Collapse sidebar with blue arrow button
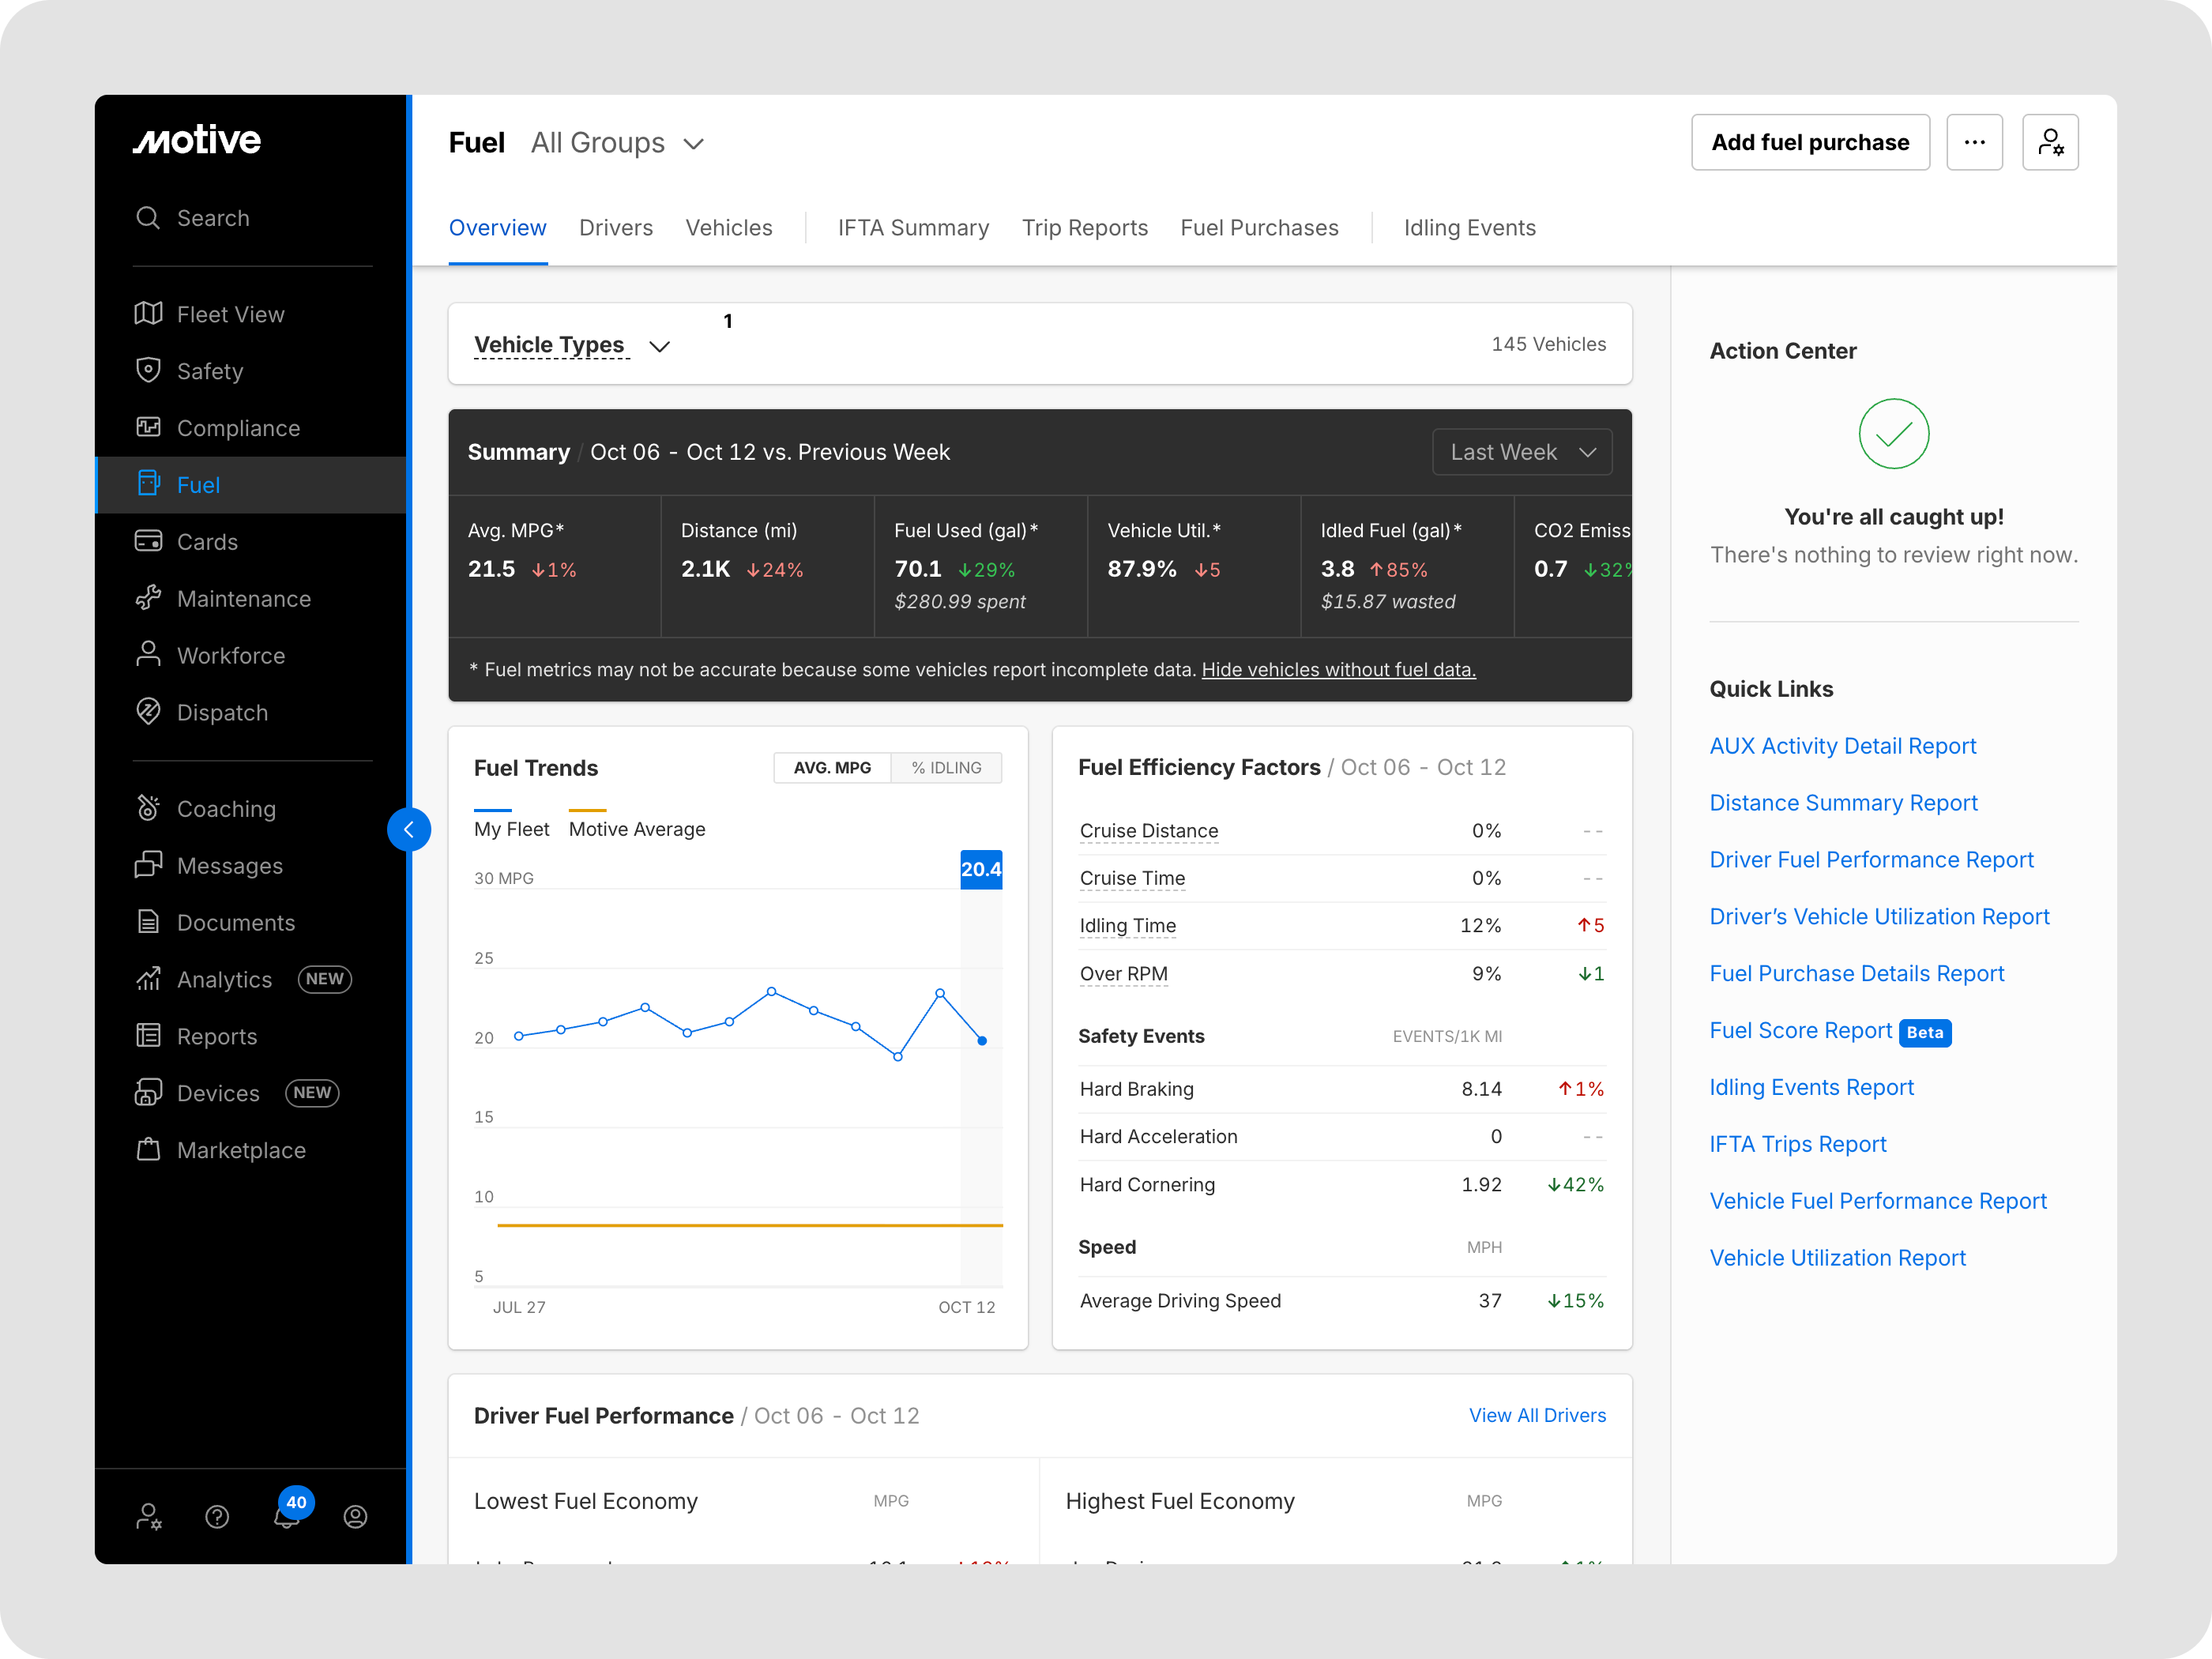Image resolution: width=2212 pixels, height=1659 pixels. 408,829
